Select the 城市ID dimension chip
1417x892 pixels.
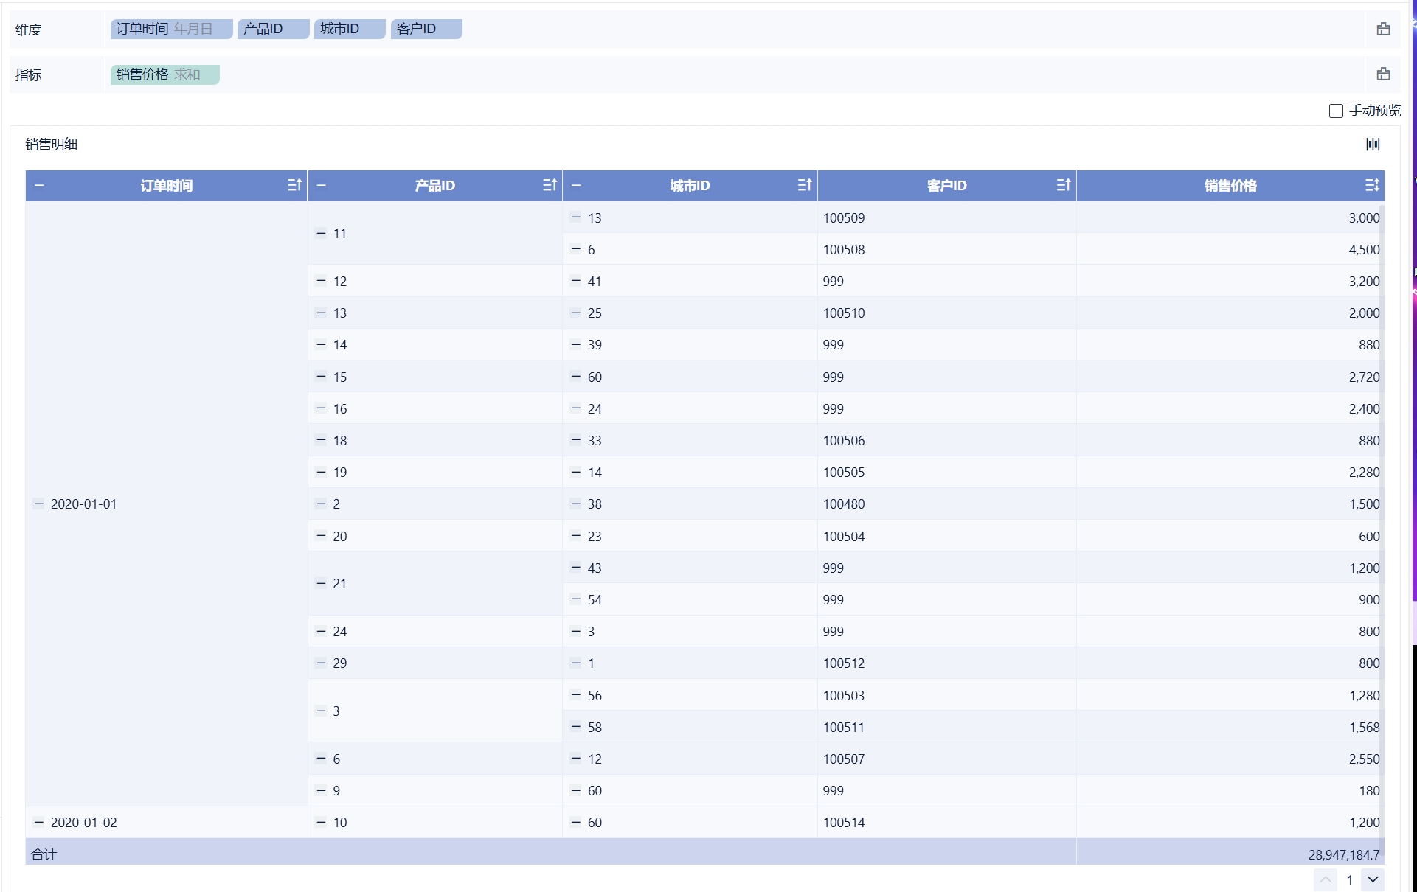point(350,29)
